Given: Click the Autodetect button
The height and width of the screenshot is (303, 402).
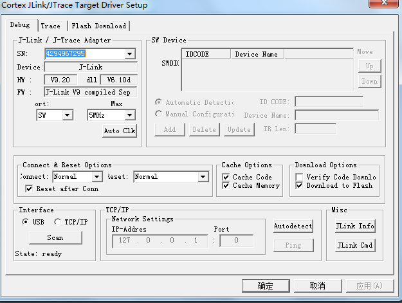Looking at the screenshot, I should pyautogui.click(x=293, y=226).
